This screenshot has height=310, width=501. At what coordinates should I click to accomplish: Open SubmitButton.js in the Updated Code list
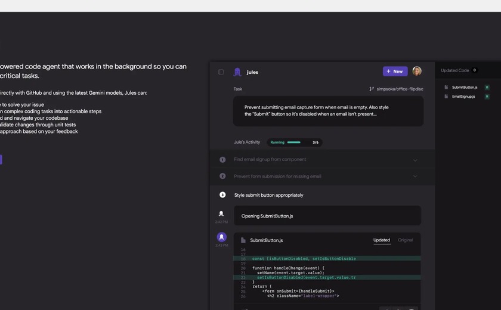[465, 87]
